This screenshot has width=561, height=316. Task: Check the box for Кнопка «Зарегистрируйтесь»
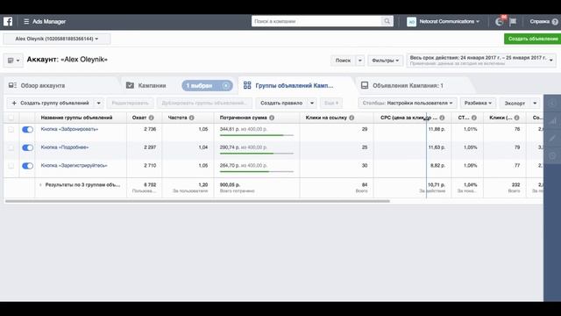pyautogui.click(x=11, y=166)
